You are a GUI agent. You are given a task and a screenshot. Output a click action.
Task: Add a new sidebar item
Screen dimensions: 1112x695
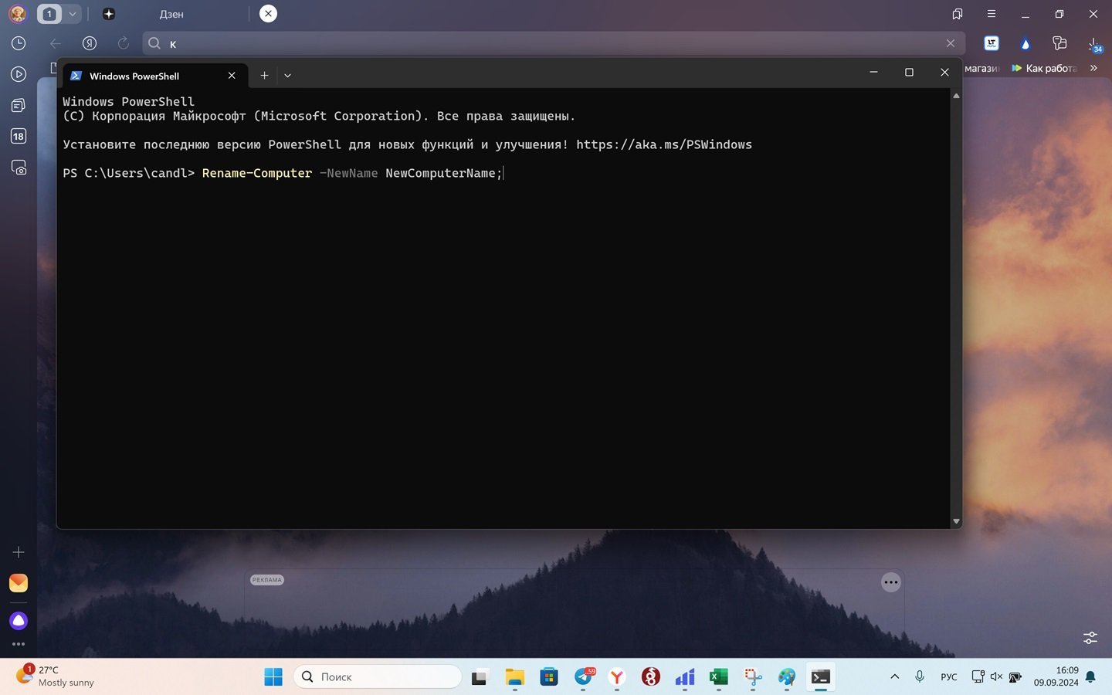click(x=19, y=552)
